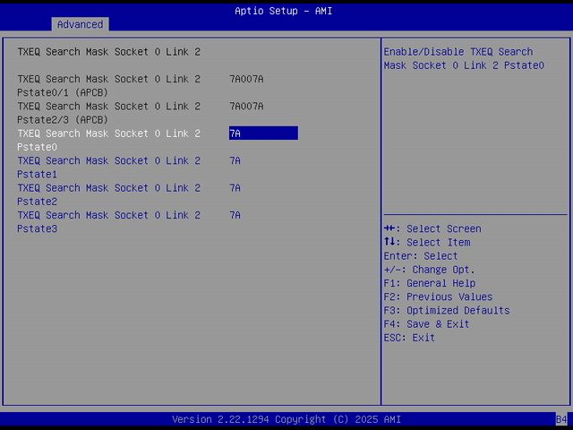Open the Advanced tab
The height and width of the screenshot is (430, 573).
(80, 24)
